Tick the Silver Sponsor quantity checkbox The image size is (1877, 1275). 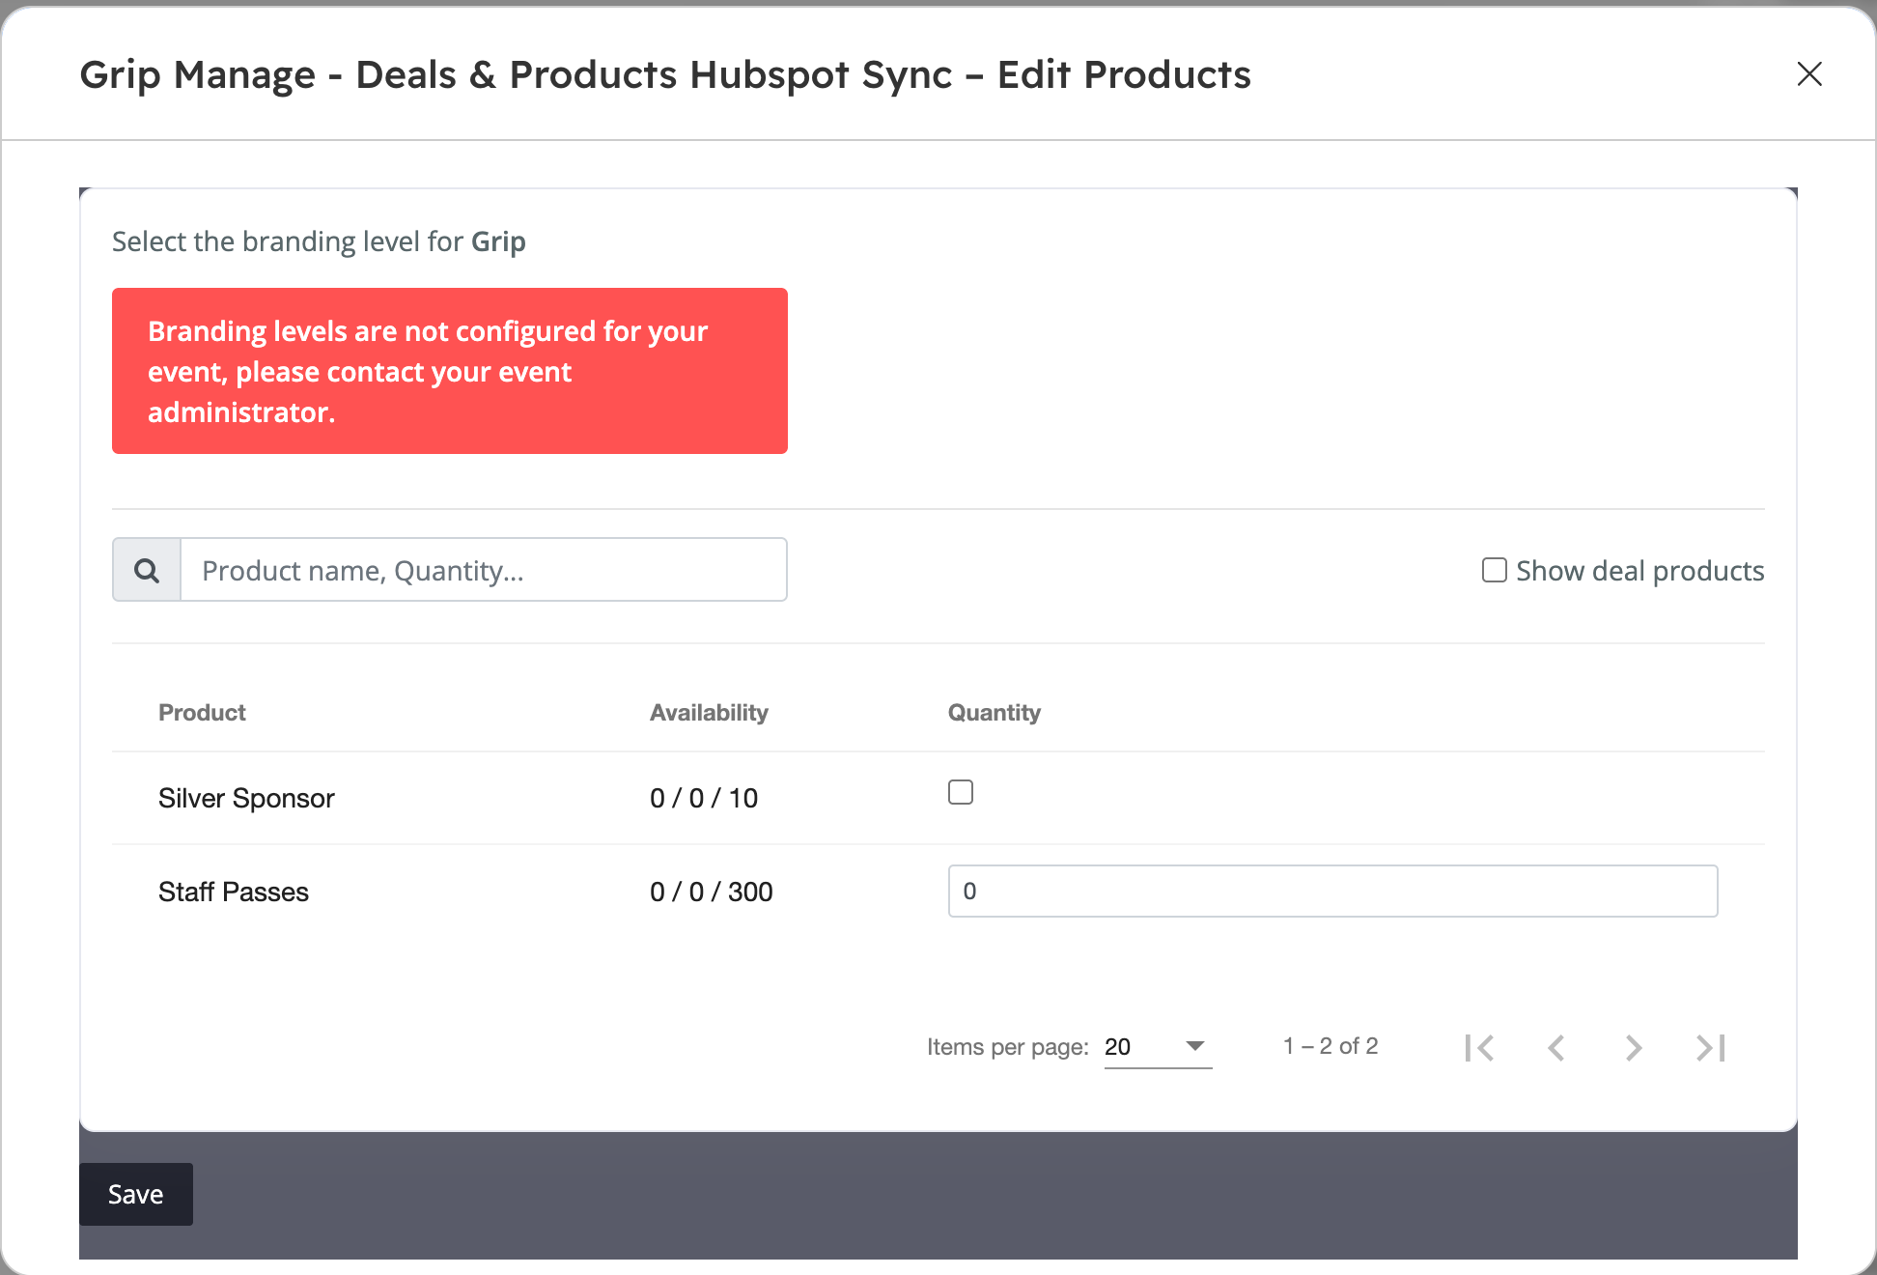tap(961, 792)
